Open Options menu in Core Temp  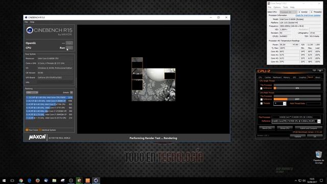pyautogui.click(x=277, y=7)
